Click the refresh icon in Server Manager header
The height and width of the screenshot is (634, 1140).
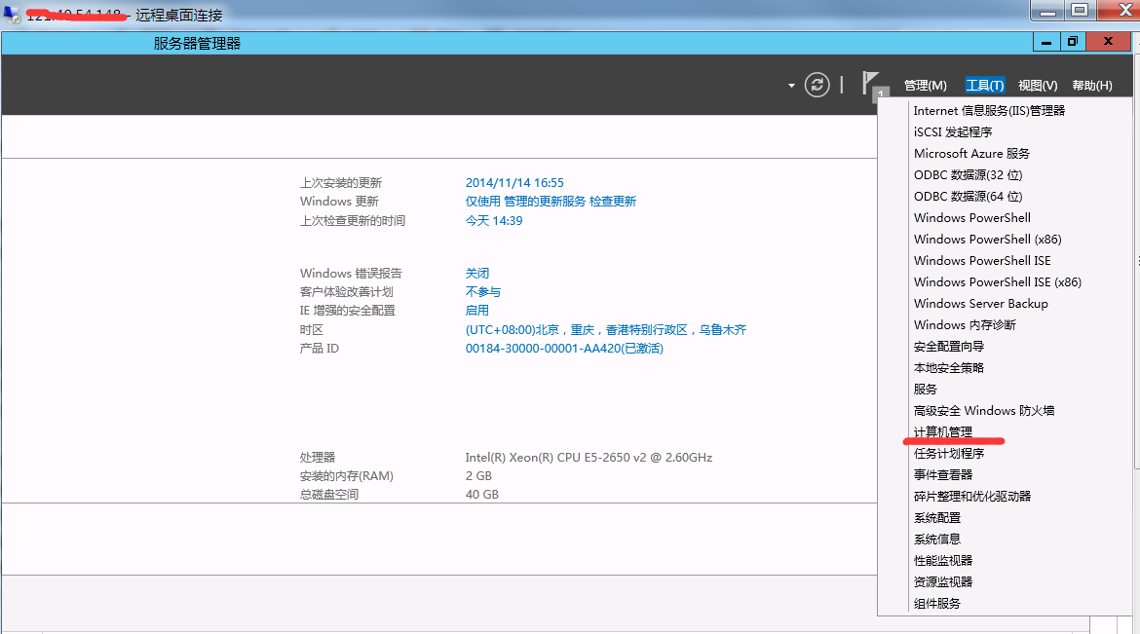tap(817, 85)
